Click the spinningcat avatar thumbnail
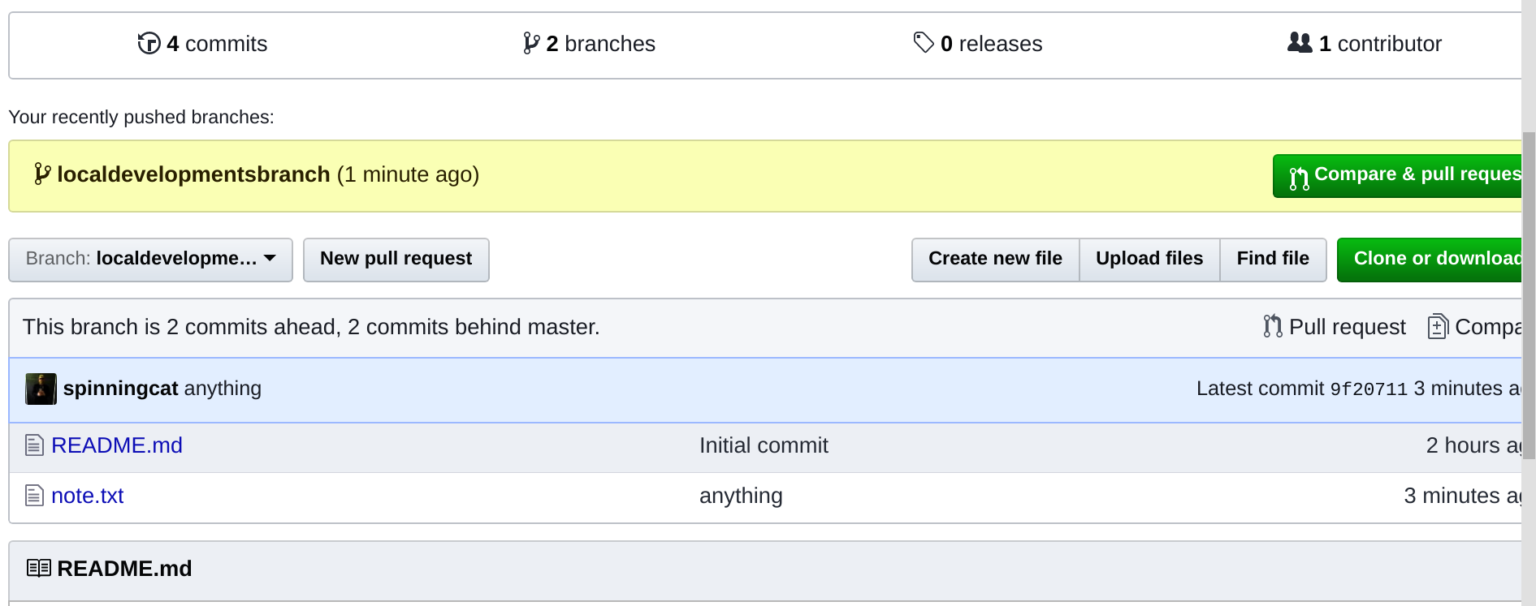The image size is (1536, 606). coord(41,389)
